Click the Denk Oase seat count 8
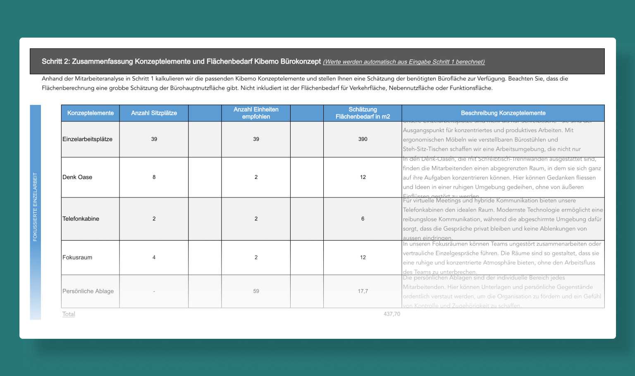Image resolution: width=635 pixels, height=376 pixels. pyautogui.click(x=154, y=177)
